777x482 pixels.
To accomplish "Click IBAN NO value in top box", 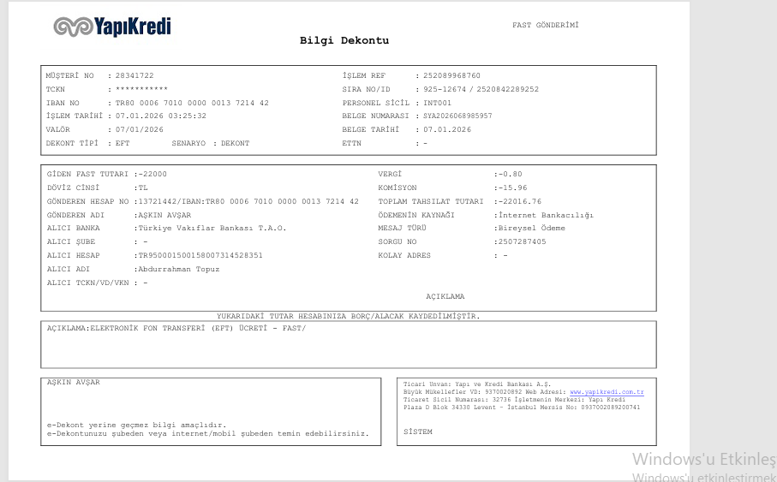I will tap(192, 103).
